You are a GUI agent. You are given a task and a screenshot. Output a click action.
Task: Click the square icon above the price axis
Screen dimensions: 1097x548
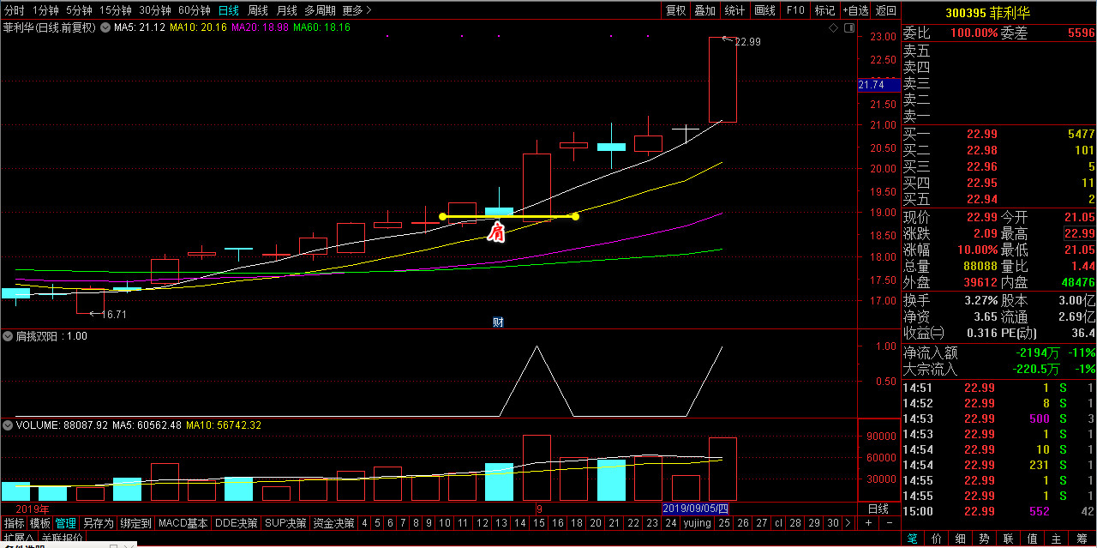click(x=848, y=27)
